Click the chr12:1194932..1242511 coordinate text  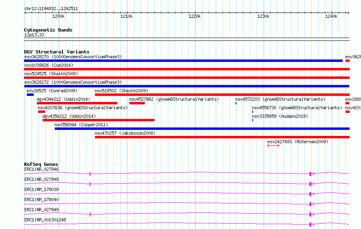tap(51, 9)
